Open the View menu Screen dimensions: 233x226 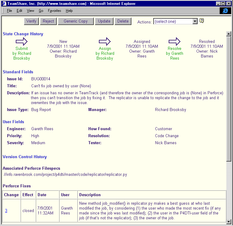click(30, 11)
